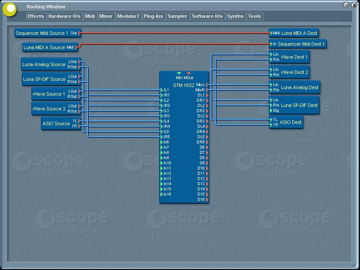The height and width of the screenshot is (270, 360).
Task: Click the LOut port of Luna SP-DIF Source
Action: (x=79, y=76)
